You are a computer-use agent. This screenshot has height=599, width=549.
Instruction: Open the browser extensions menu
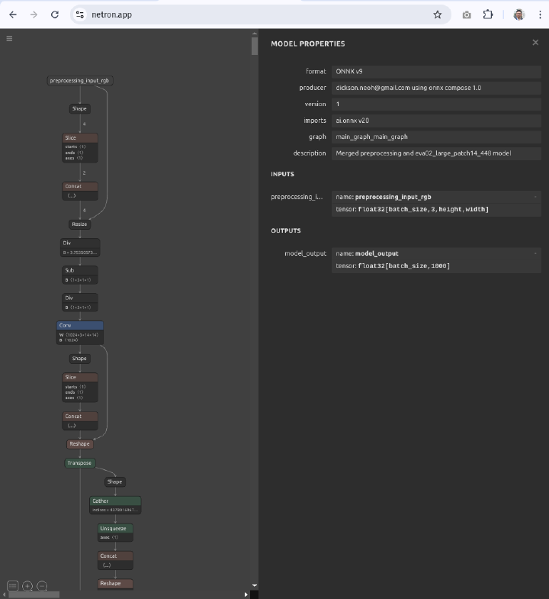coord(488,14)
